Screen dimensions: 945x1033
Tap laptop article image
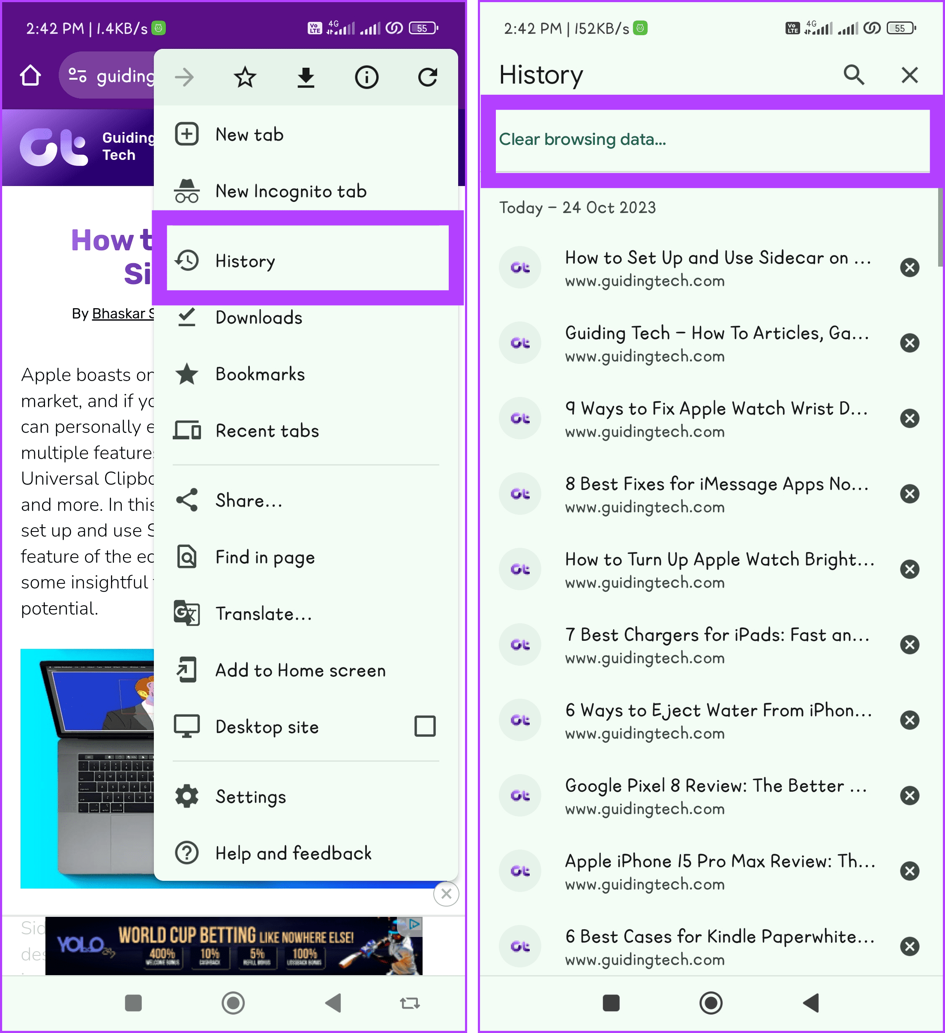click(87, 769)
